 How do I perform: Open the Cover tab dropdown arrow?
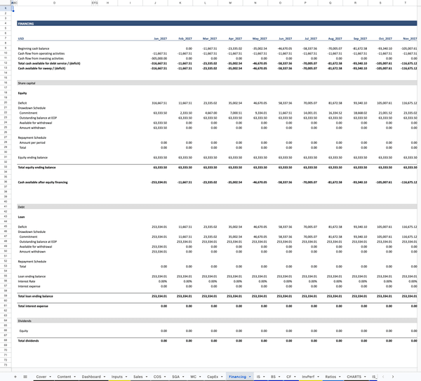[x=51, y=377]
